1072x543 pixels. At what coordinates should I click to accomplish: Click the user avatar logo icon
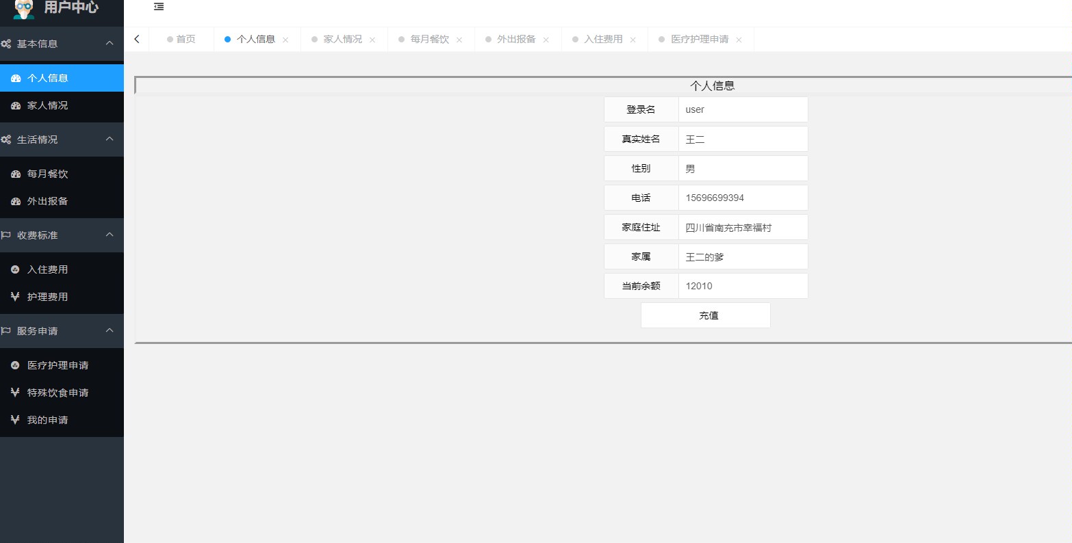24,10
